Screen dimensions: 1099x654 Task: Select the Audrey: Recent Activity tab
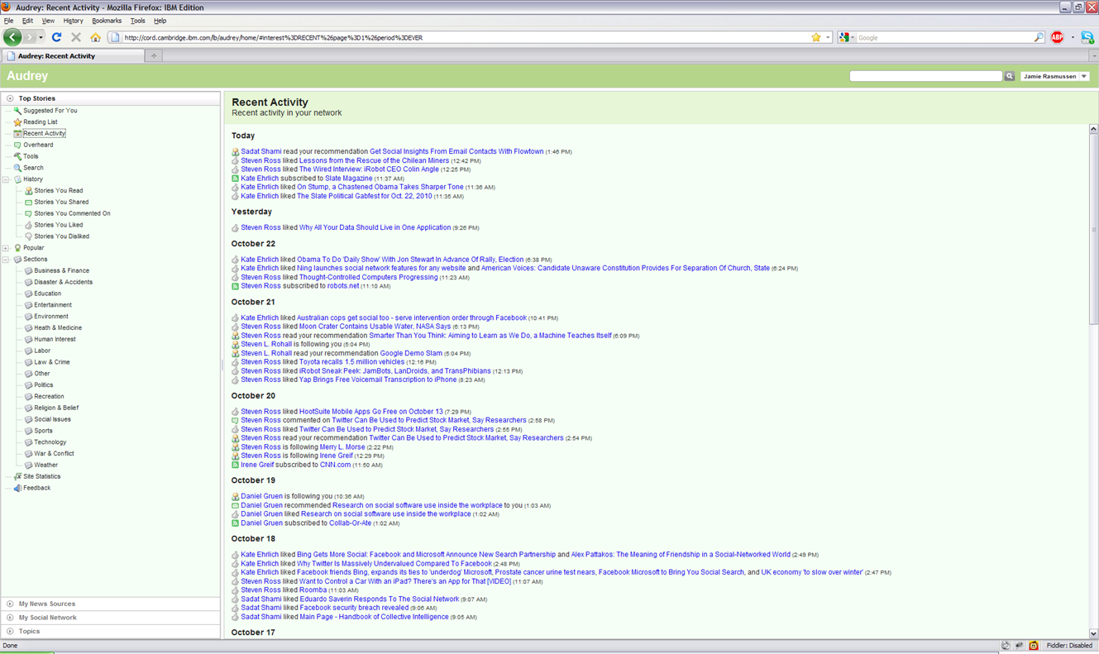[73, 55]
